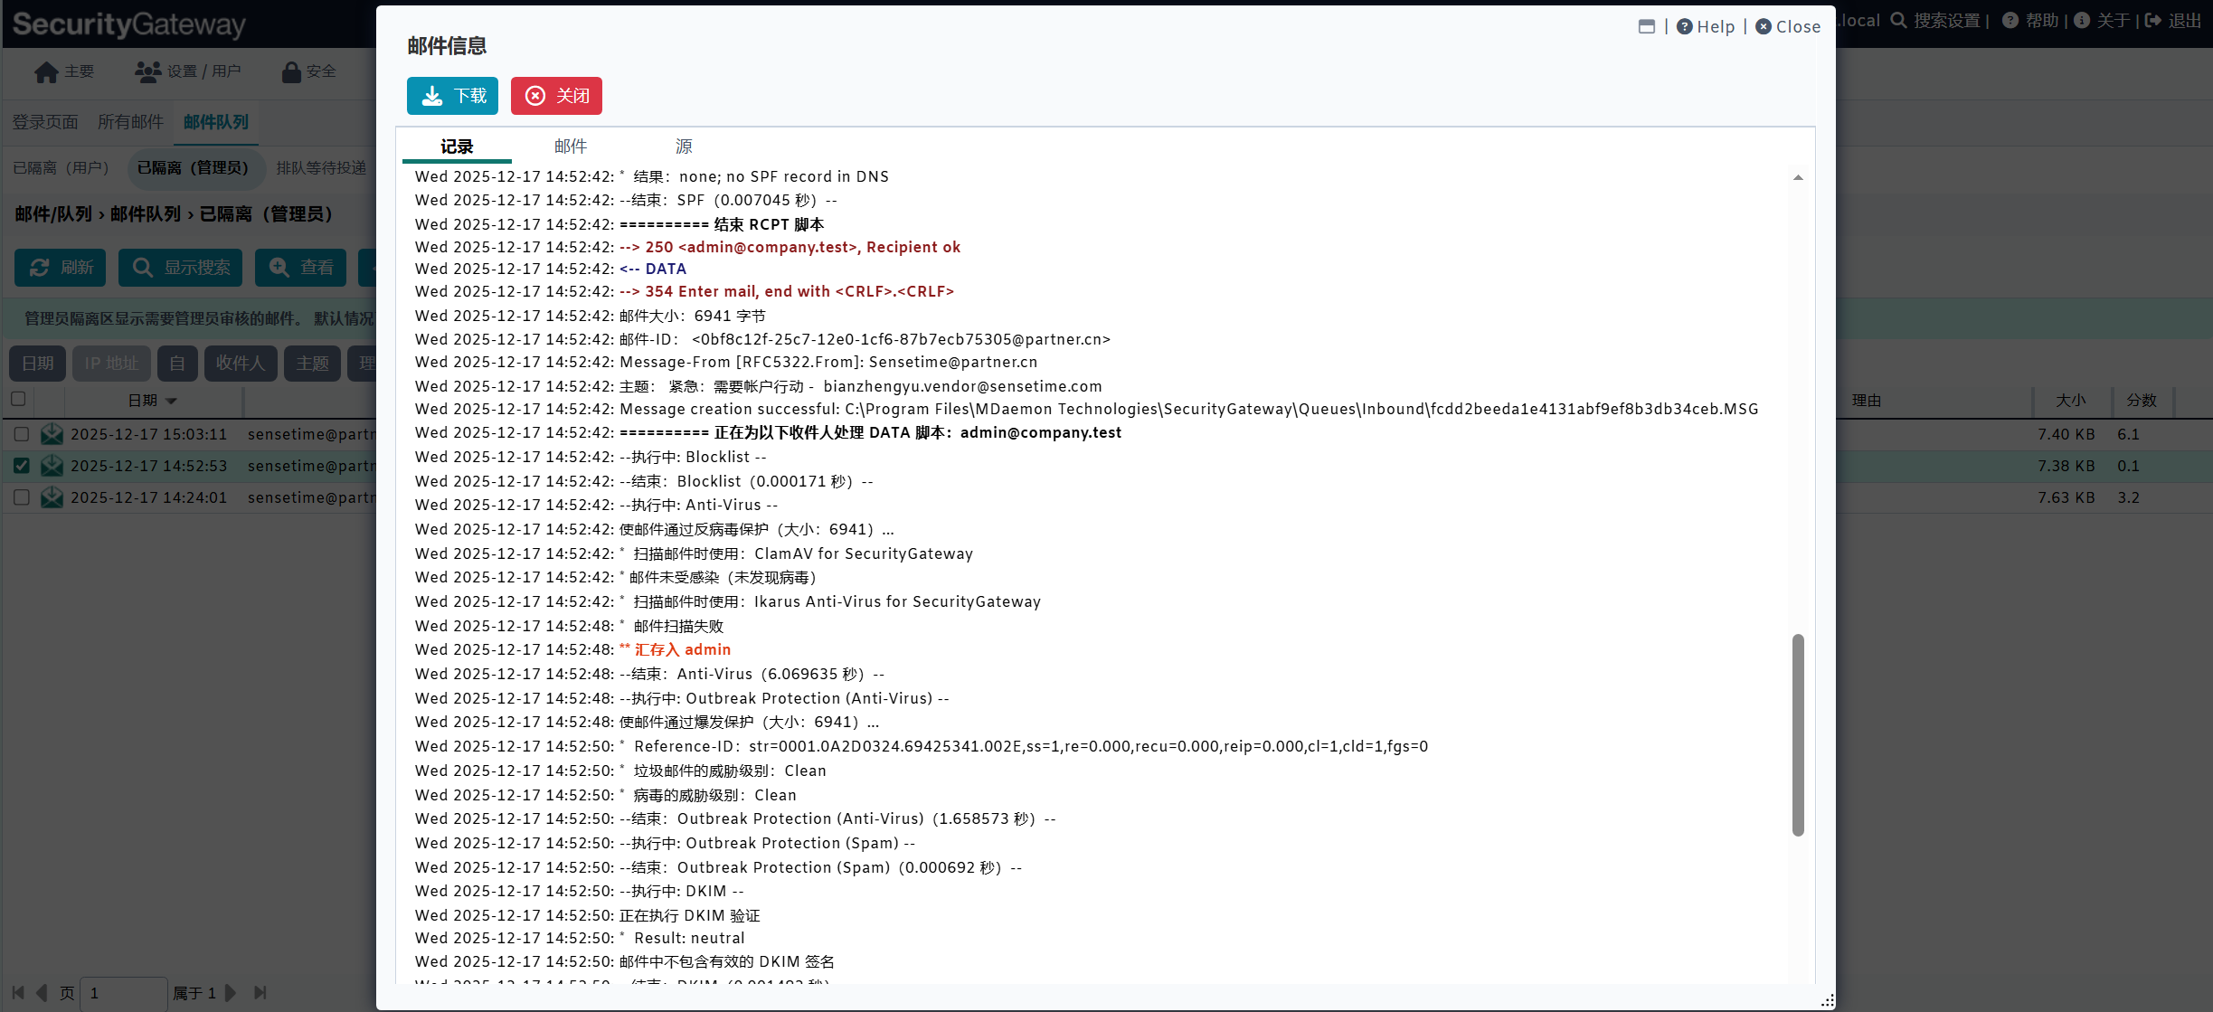The height and width of the screenshot is (1012, 2213).
Task: Go to first page icon
Action: pos(18,993)
